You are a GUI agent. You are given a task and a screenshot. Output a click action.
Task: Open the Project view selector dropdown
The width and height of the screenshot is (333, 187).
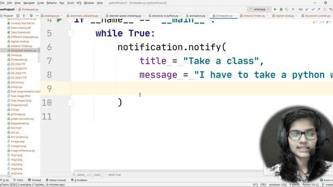coord(7,16)
